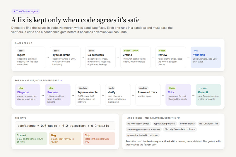Click the code tag above Type columns
The height and width of the screenshot is (157, 236).
tap(56, 51)
